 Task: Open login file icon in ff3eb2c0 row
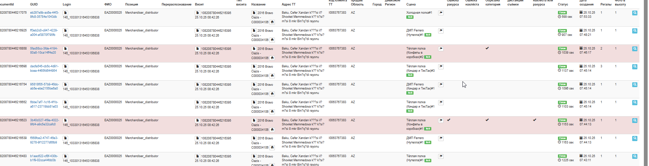pyautogui.click(x=65, y=31)
